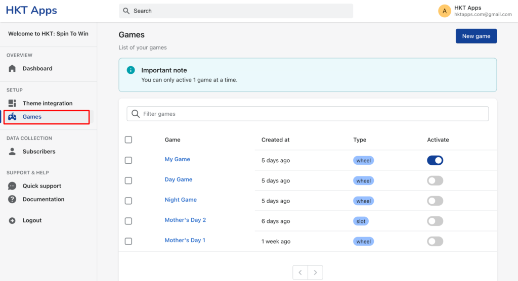This screenshot has width=518, height=281.
Task: Open the Mother's Day 2 link
Action: coord(185,220)
